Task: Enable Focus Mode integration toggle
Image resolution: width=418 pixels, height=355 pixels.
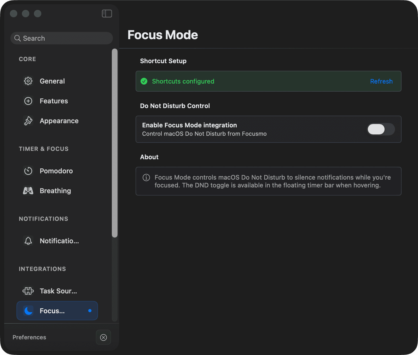Action: tap(381, 129)
